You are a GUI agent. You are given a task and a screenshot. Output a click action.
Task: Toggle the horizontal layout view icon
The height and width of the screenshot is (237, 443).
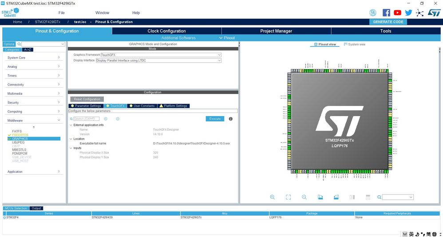(368, 197)
